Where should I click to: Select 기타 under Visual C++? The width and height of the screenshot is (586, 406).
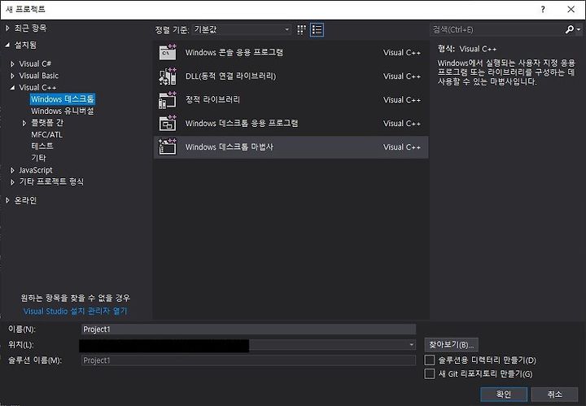[38, 158]
